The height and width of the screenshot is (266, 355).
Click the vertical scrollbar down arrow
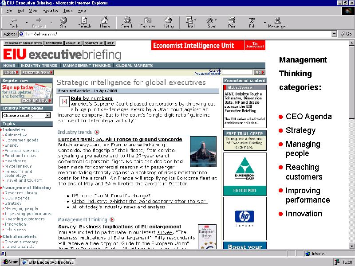[351, 246]
